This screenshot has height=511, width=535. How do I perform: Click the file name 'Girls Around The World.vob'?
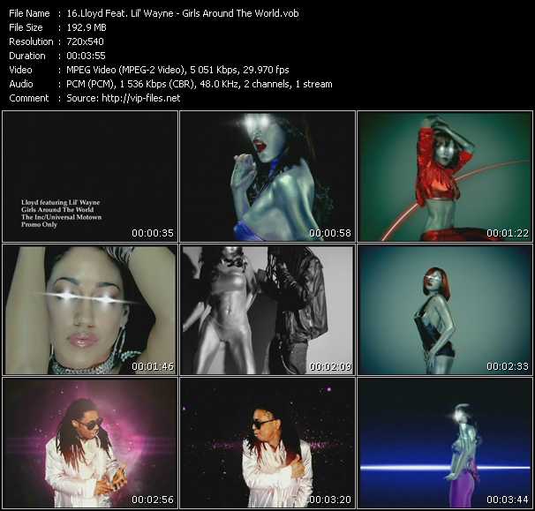240,13
